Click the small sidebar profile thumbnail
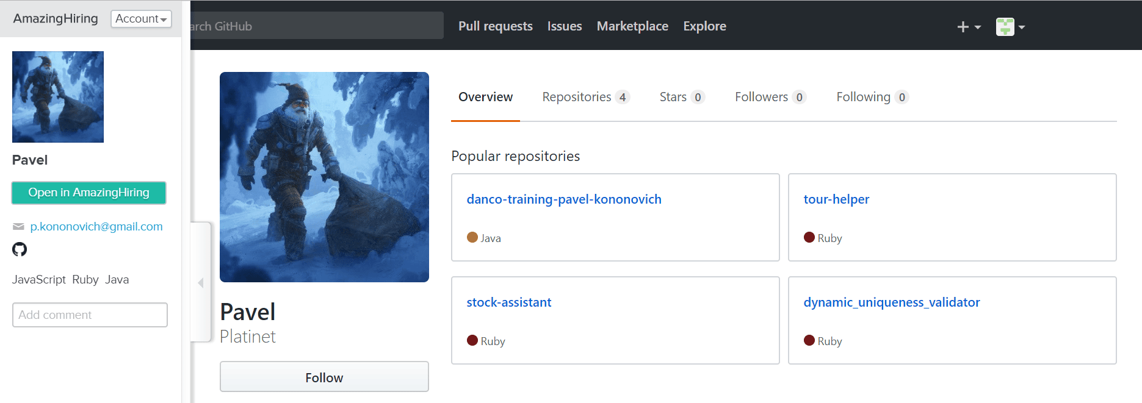 click(58, 97)
